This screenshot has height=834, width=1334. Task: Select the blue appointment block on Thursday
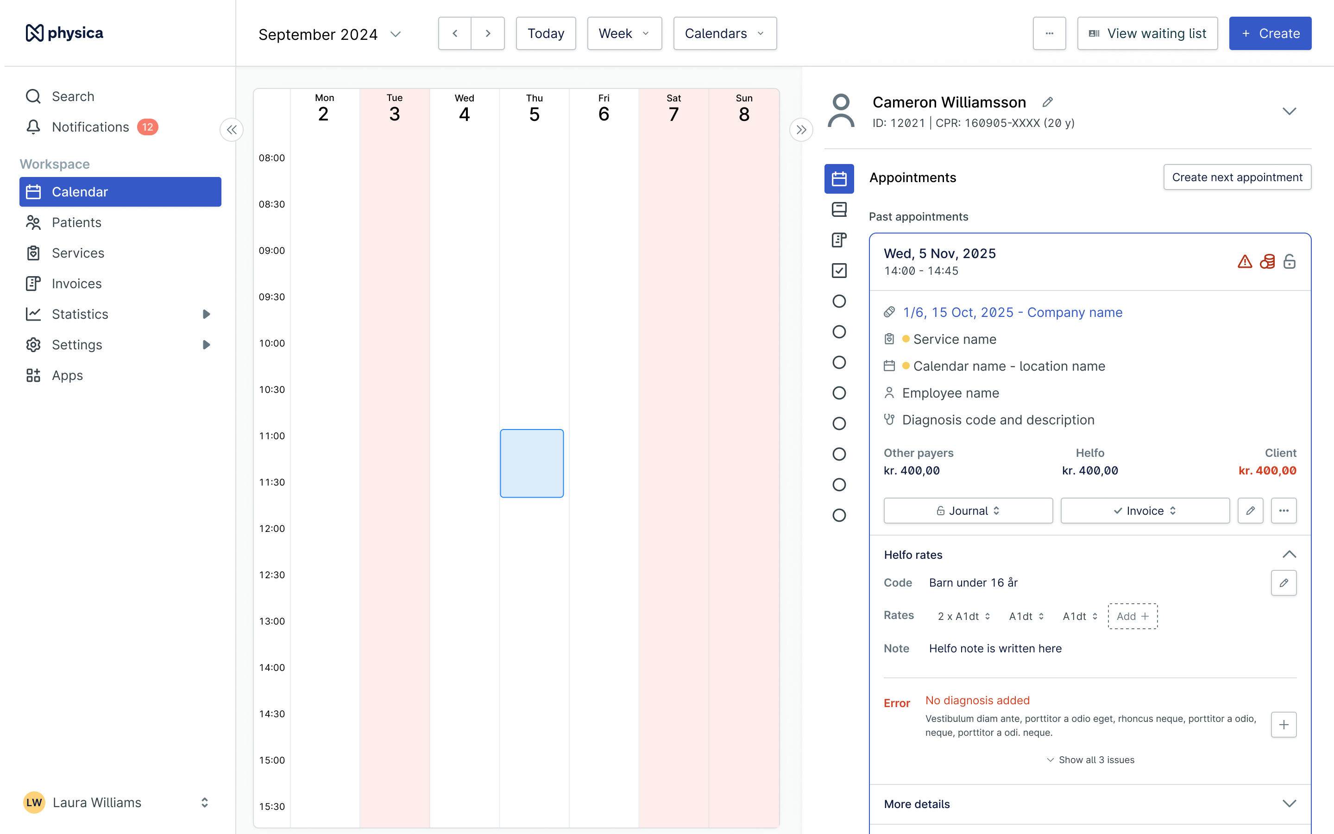(x=531, y=463)
